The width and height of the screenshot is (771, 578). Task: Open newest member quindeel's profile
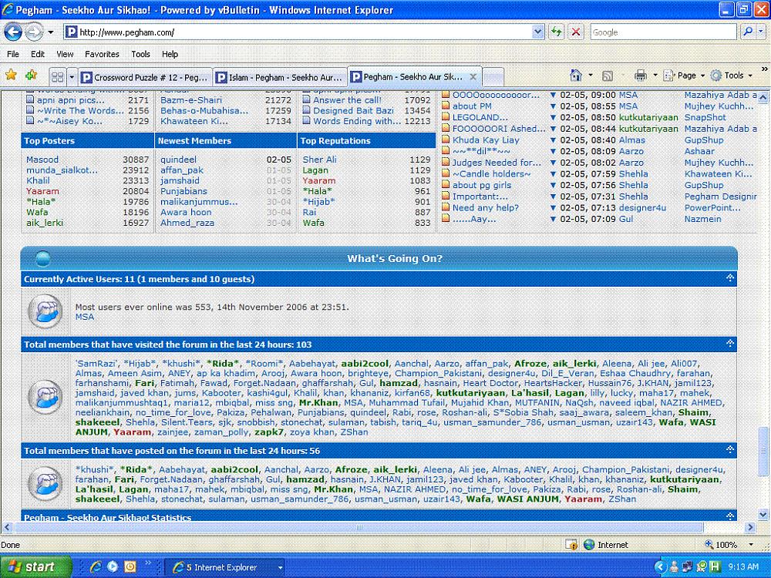click(x=179, y=160)
